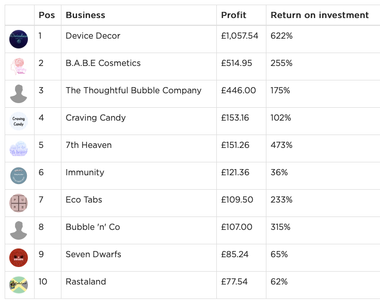This screenshot has width=380, height=300.
Task: Sort by Return on investment header
Action: click(x=320, y=15)
